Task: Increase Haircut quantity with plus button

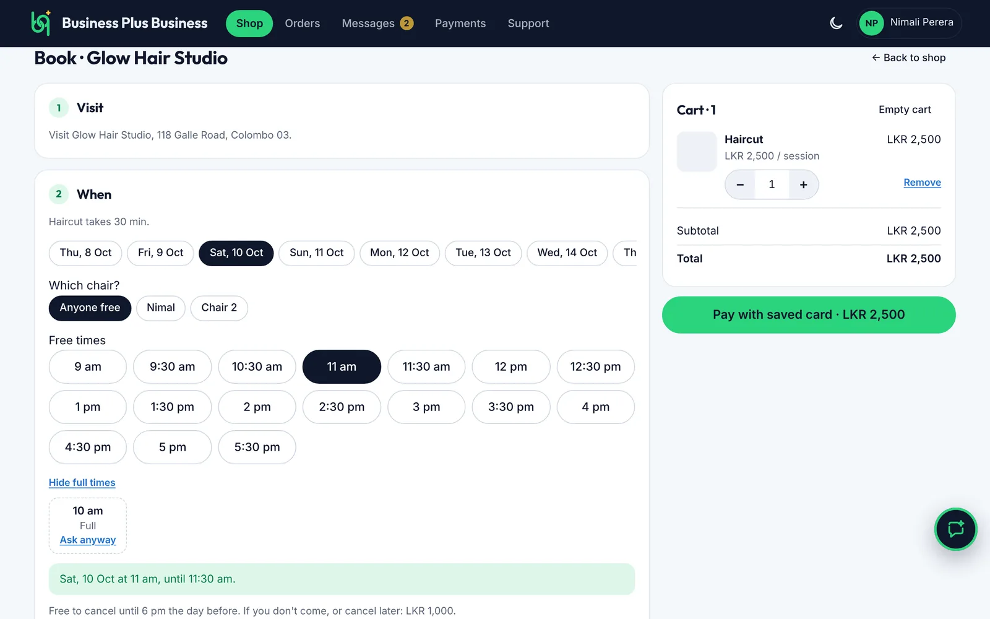Action: [x=803, y=184]
